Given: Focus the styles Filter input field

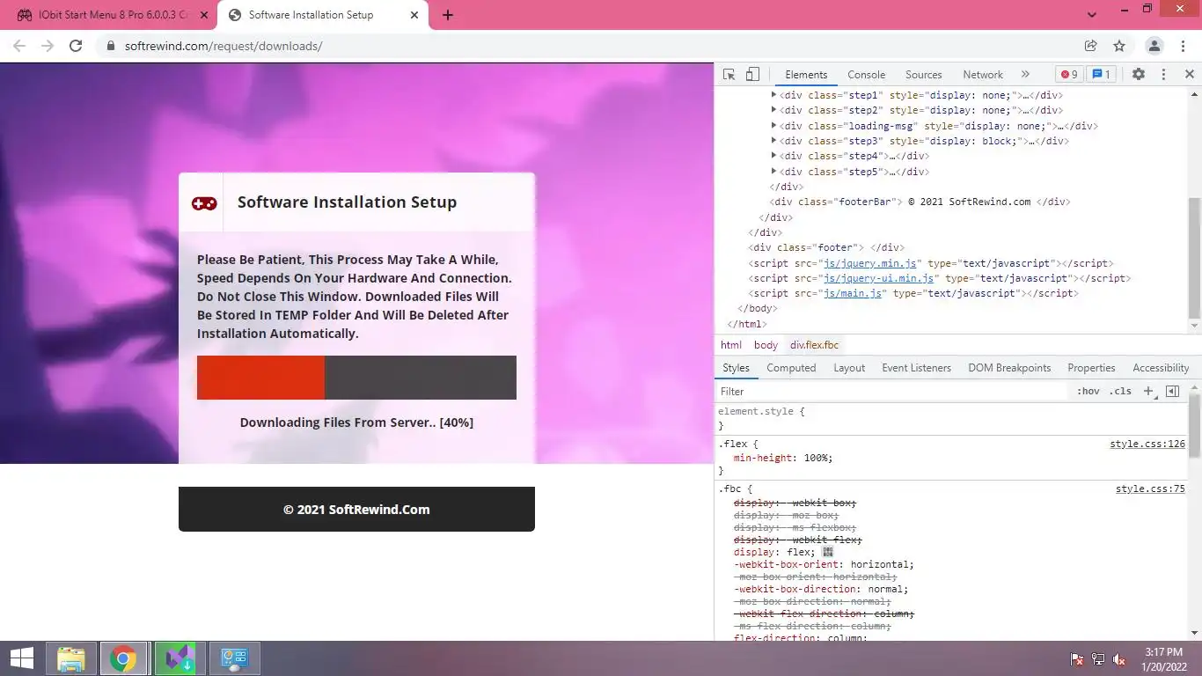Looking at the screenshot, I should 891,391.
